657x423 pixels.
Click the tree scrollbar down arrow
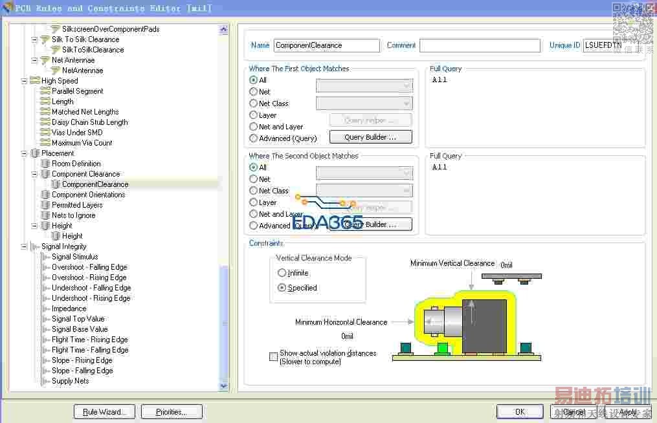[x=223, y=385]
